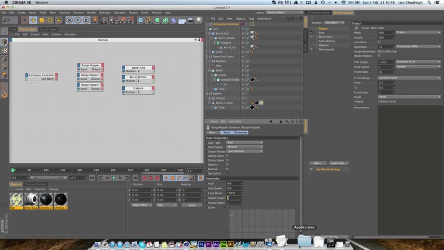Go to start of animation
Screen dimensions: 444x250
point(92,178)
